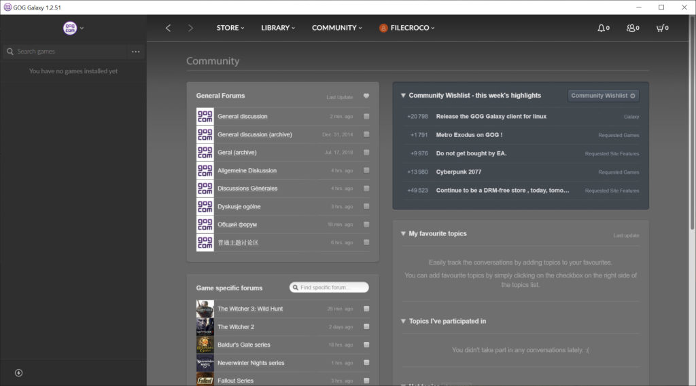This screenshot has width=696, height=386.
Task: Click the GOG Galaxy app icon in title bar
Action: (x=7, y=7)
